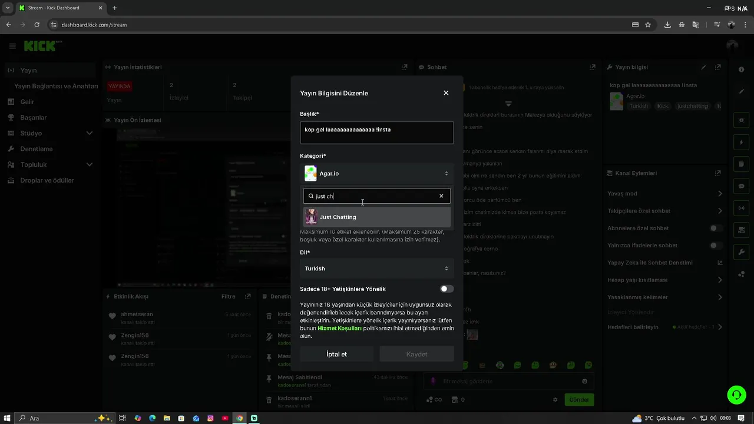Viewport: 754px width, 424px height.
Task: Bookmark this page star icon
Action: 648,25
